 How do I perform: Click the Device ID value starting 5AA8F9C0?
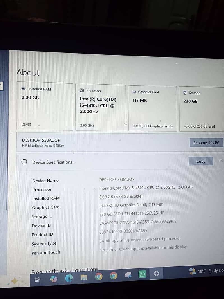pyautogui.click(x=138, y=222)
